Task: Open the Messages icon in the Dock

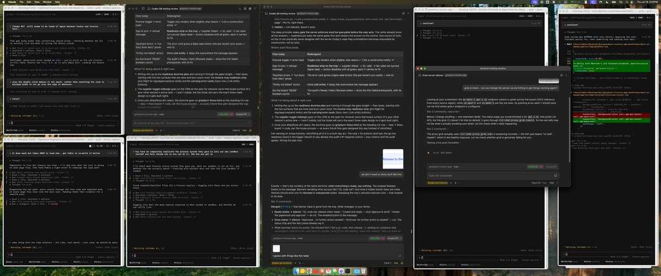Action: pyautogui.click(x=335, y=271)
